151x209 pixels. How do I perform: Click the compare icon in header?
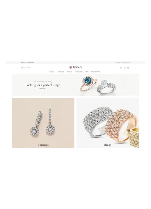(x=121, y=68)
